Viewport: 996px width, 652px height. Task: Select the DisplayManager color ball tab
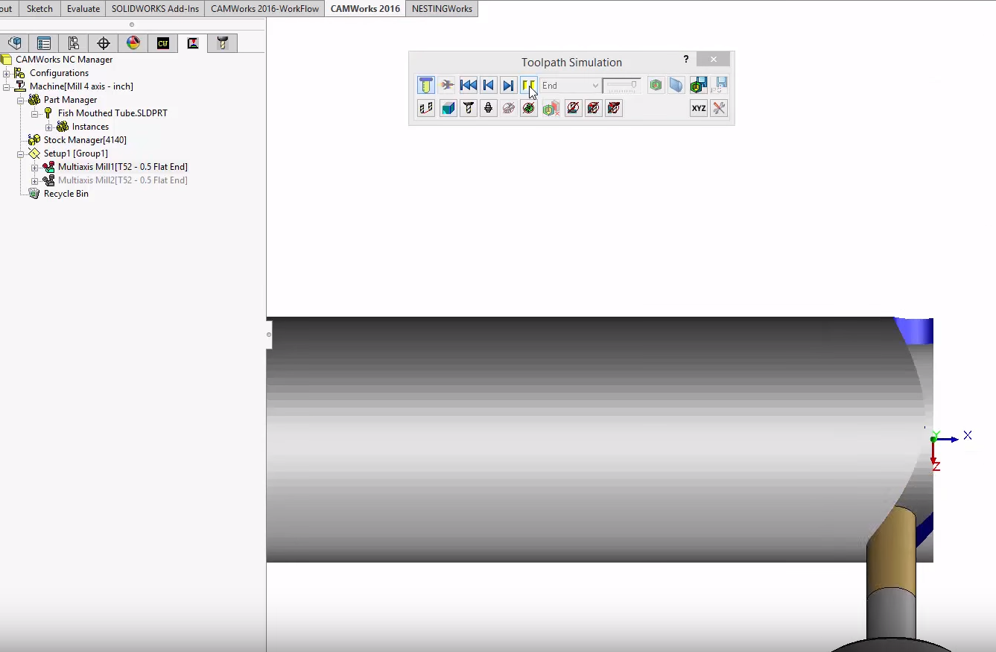(133, 43)
